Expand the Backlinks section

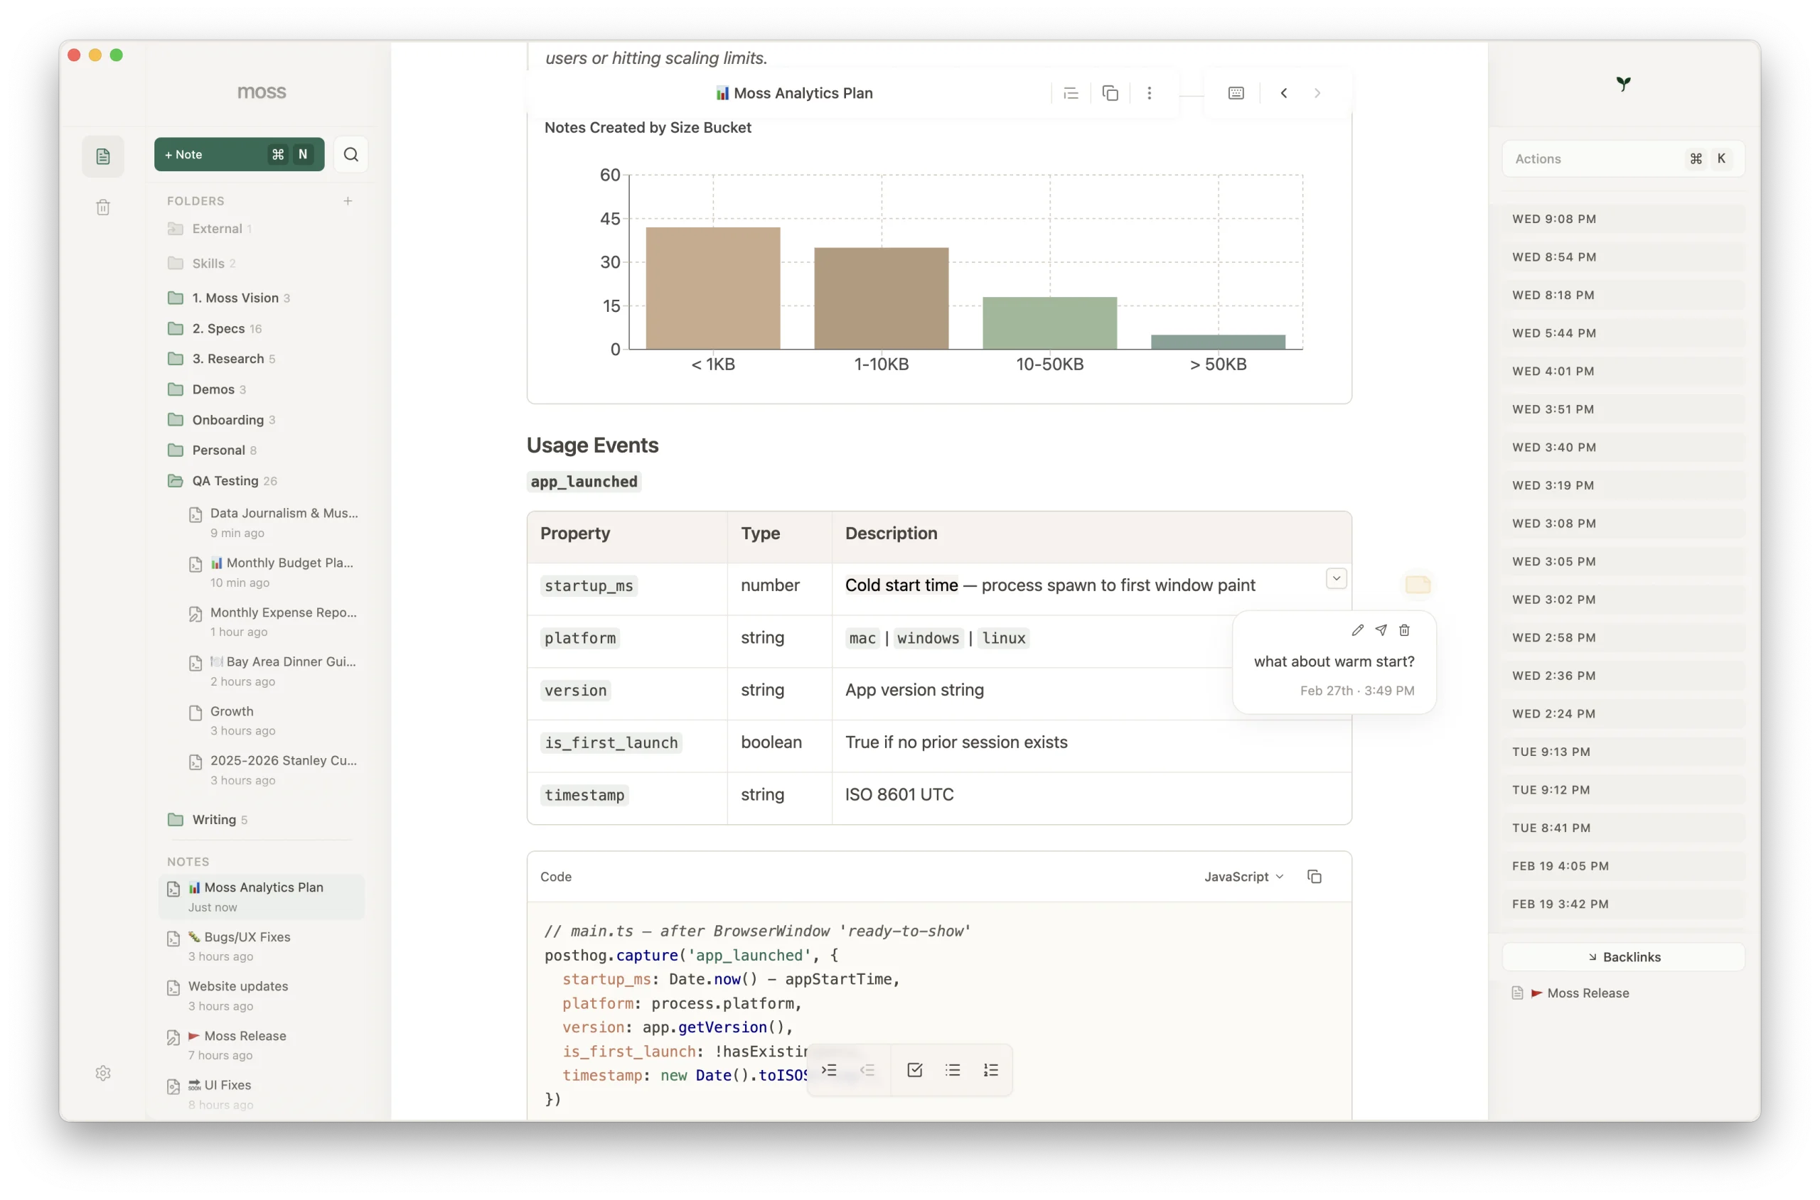click(1624, 956)
